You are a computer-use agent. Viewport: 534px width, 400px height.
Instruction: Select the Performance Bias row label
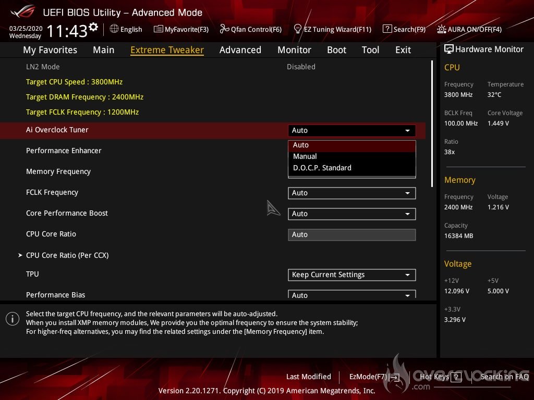coord(55,295)
